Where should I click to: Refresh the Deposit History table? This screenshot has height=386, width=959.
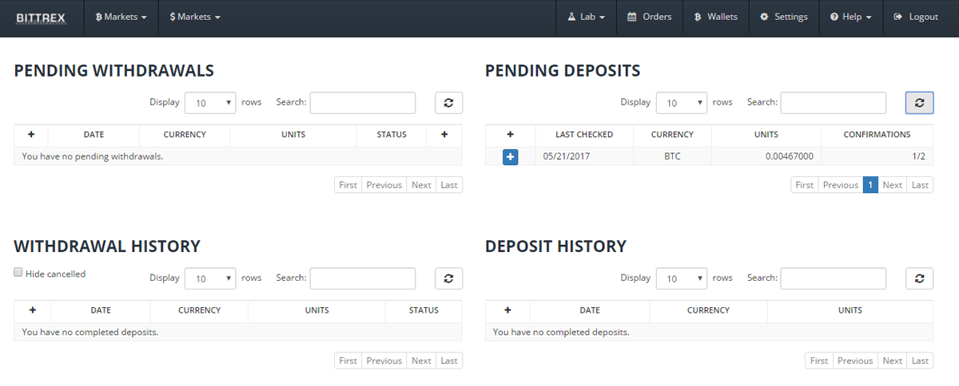pyautogui.click(x=919, y=278)
